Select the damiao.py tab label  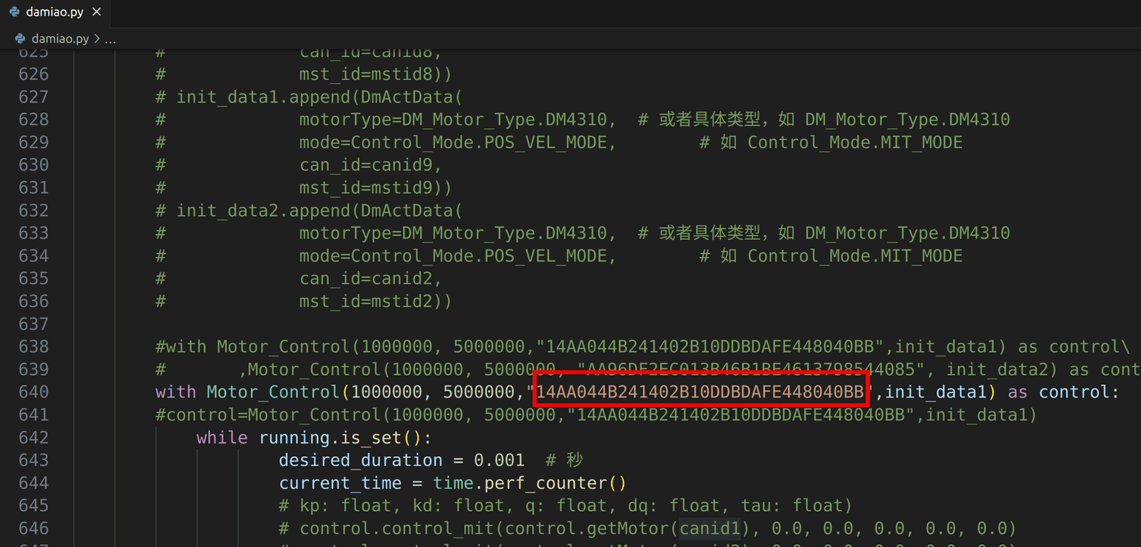[x=55, y=11]
